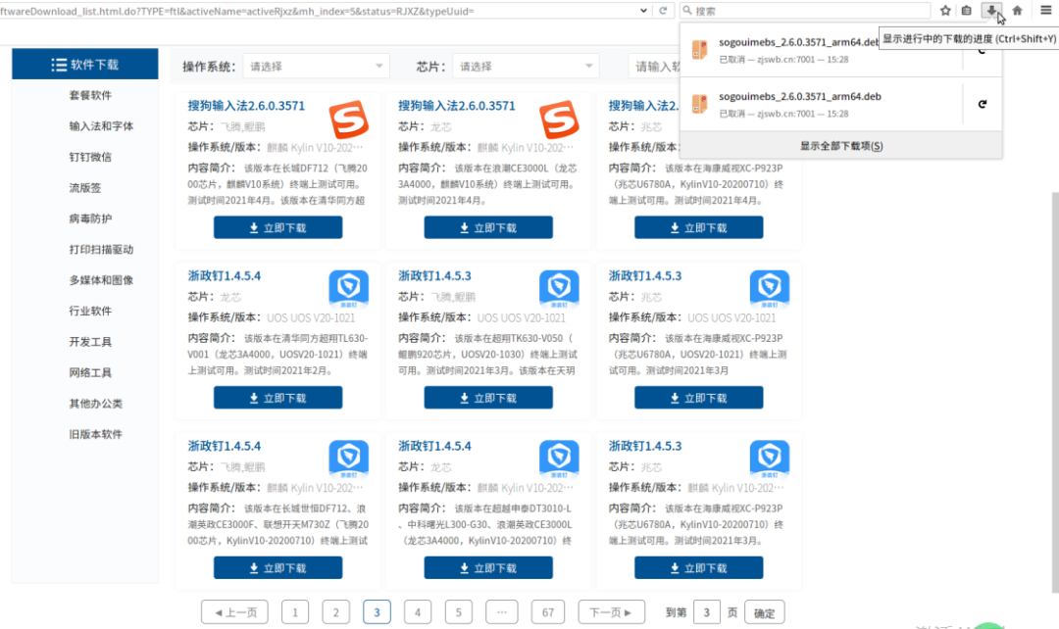Viewport: 1059px width, 629px height.
Task: Go to next page 下一页
Action: [x=611, y=612]
